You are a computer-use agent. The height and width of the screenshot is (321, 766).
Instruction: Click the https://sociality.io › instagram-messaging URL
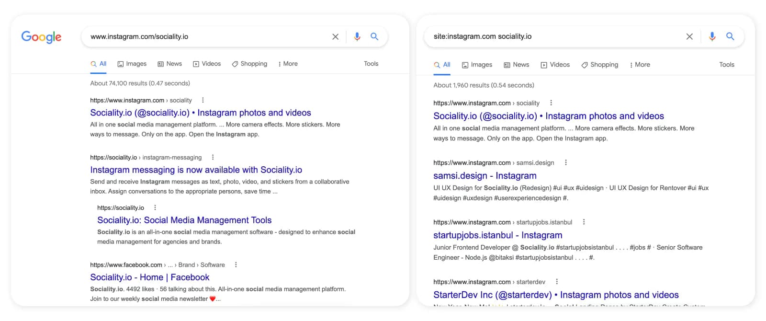pyautogui.click(x=146, y=157)
